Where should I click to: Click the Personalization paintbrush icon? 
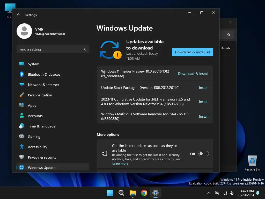pyautogui.click(x=22, y=95)
